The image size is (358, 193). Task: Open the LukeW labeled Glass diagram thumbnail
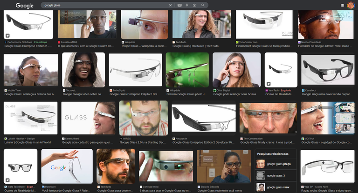pos(31,118)
